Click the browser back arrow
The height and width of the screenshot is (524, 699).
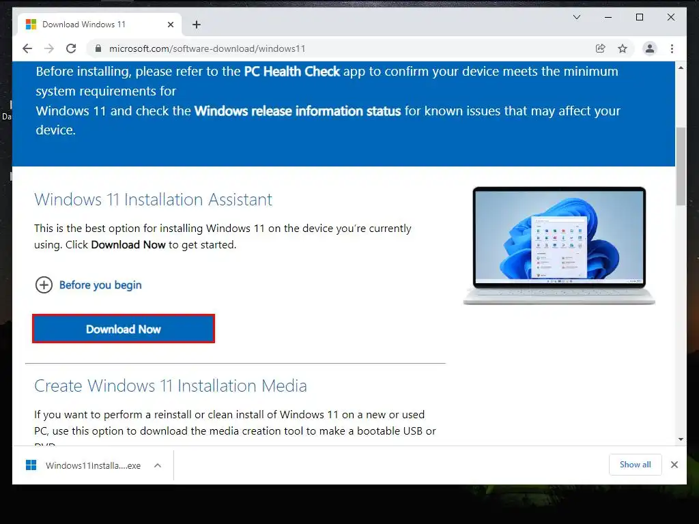click(27, 48)
